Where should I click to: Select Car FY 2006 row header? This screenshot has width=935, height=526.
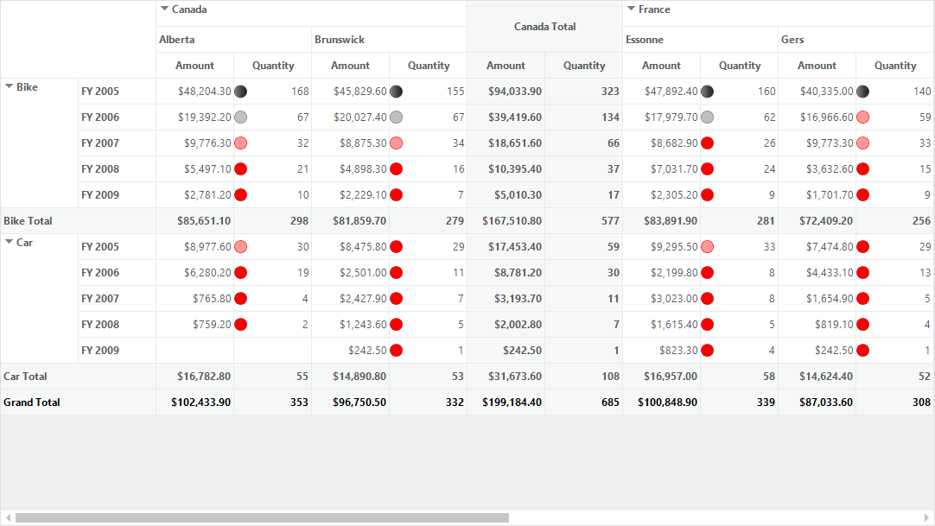point(117,273)
